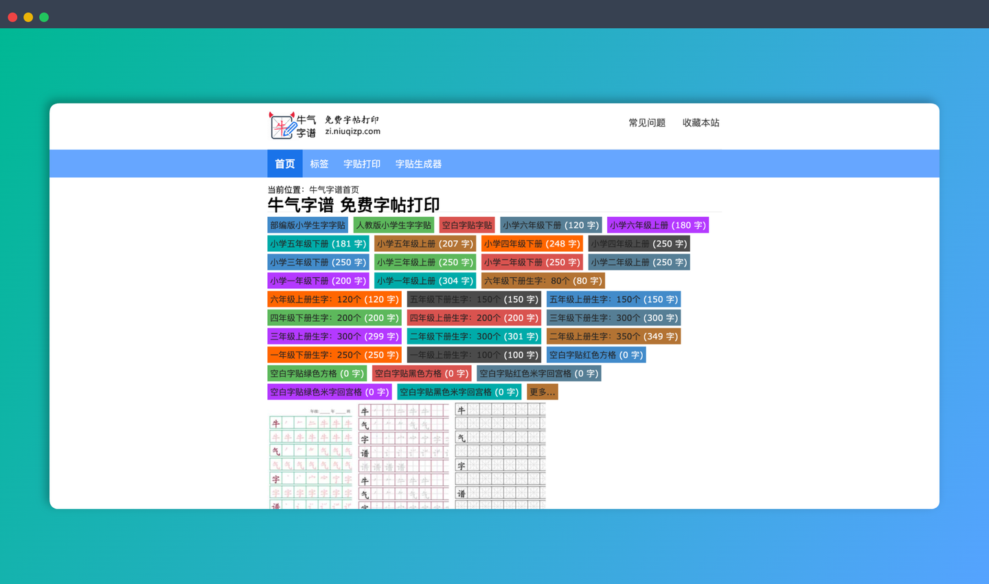Screen dimensions: 989x584
Task: Click the 更多... link
Action: (543, 391)
